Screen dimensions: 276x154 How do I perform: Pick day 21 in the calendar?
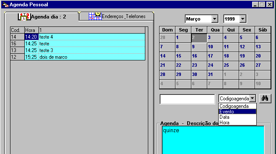(x=168, y=65)
